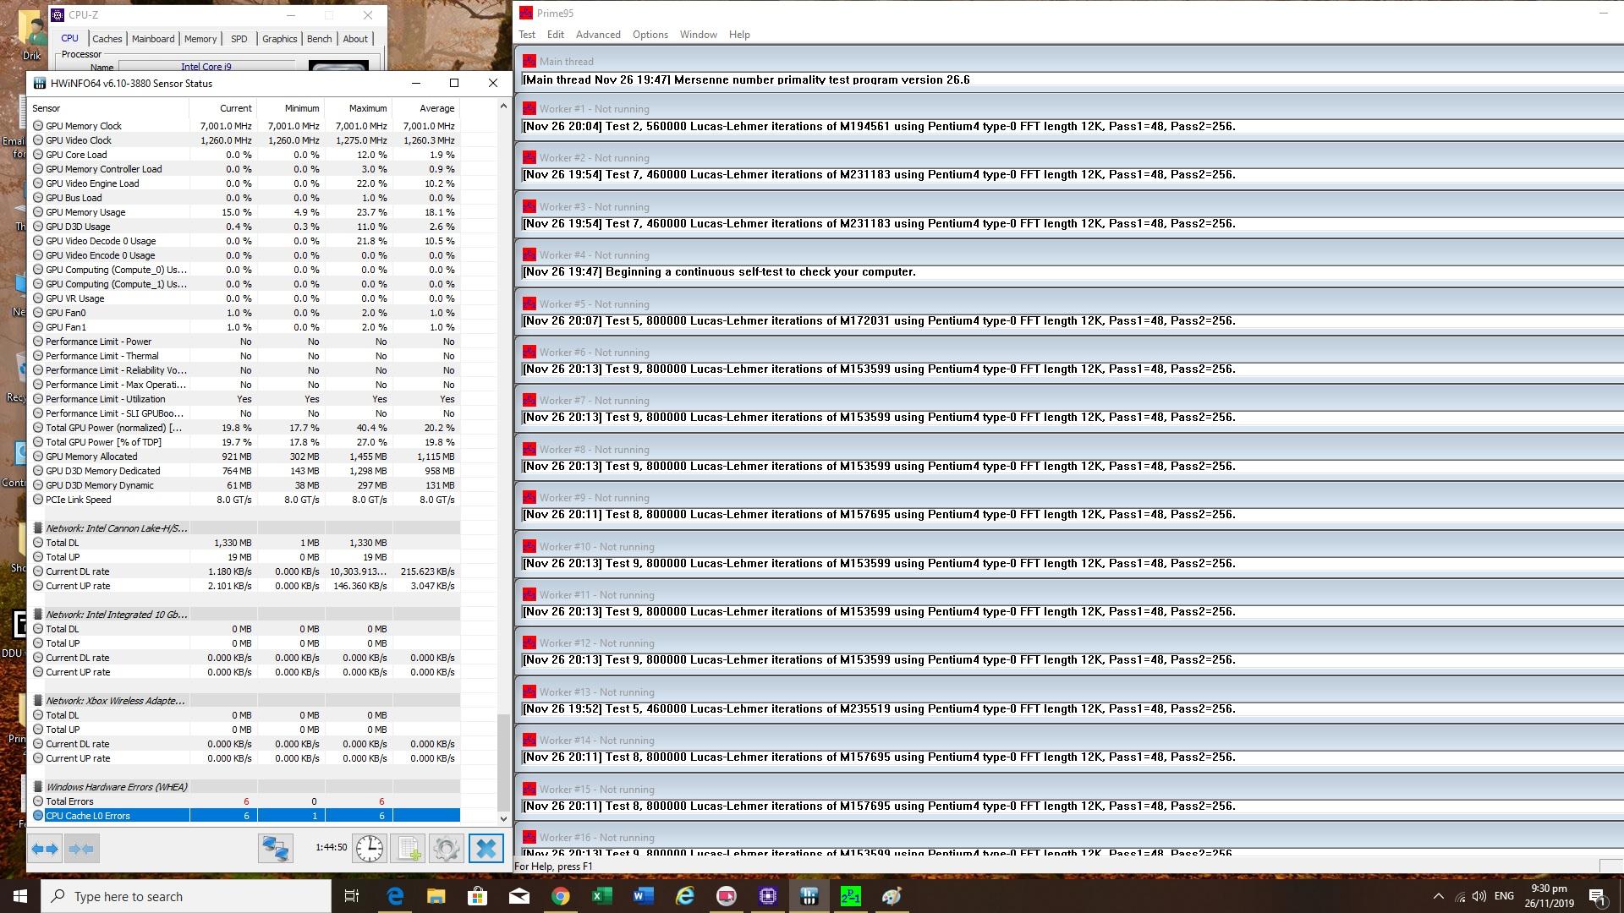Click the Network Intel Cannon Lake group icon
Screen dimensions: 1624x913
38,528
